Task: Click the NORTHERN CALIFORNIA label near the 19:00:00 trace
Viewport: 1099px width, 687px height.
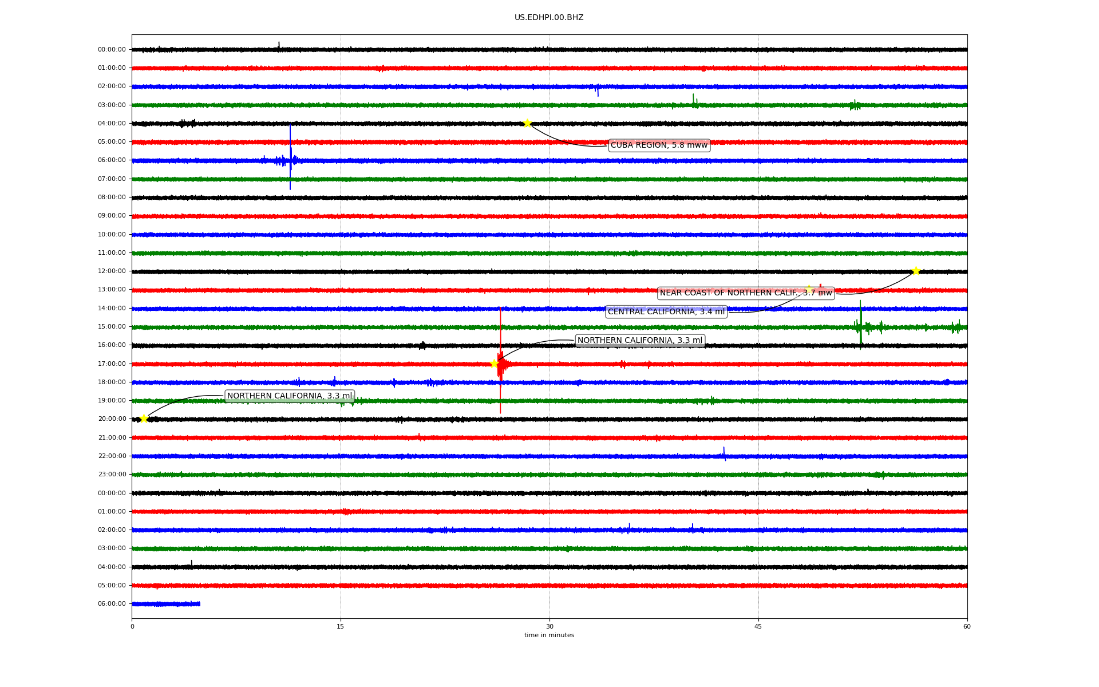Action: pos(289,396)
